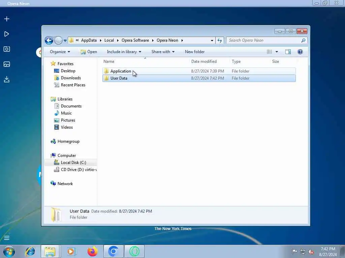Click the search magnifier icon
Screen dimensions: 345x258
303,40
